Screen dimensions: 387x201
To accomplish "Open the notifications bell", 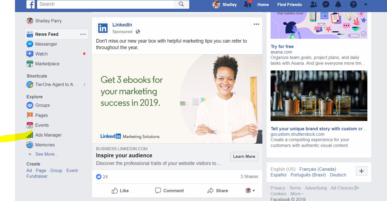I will [x=338, y=4].
